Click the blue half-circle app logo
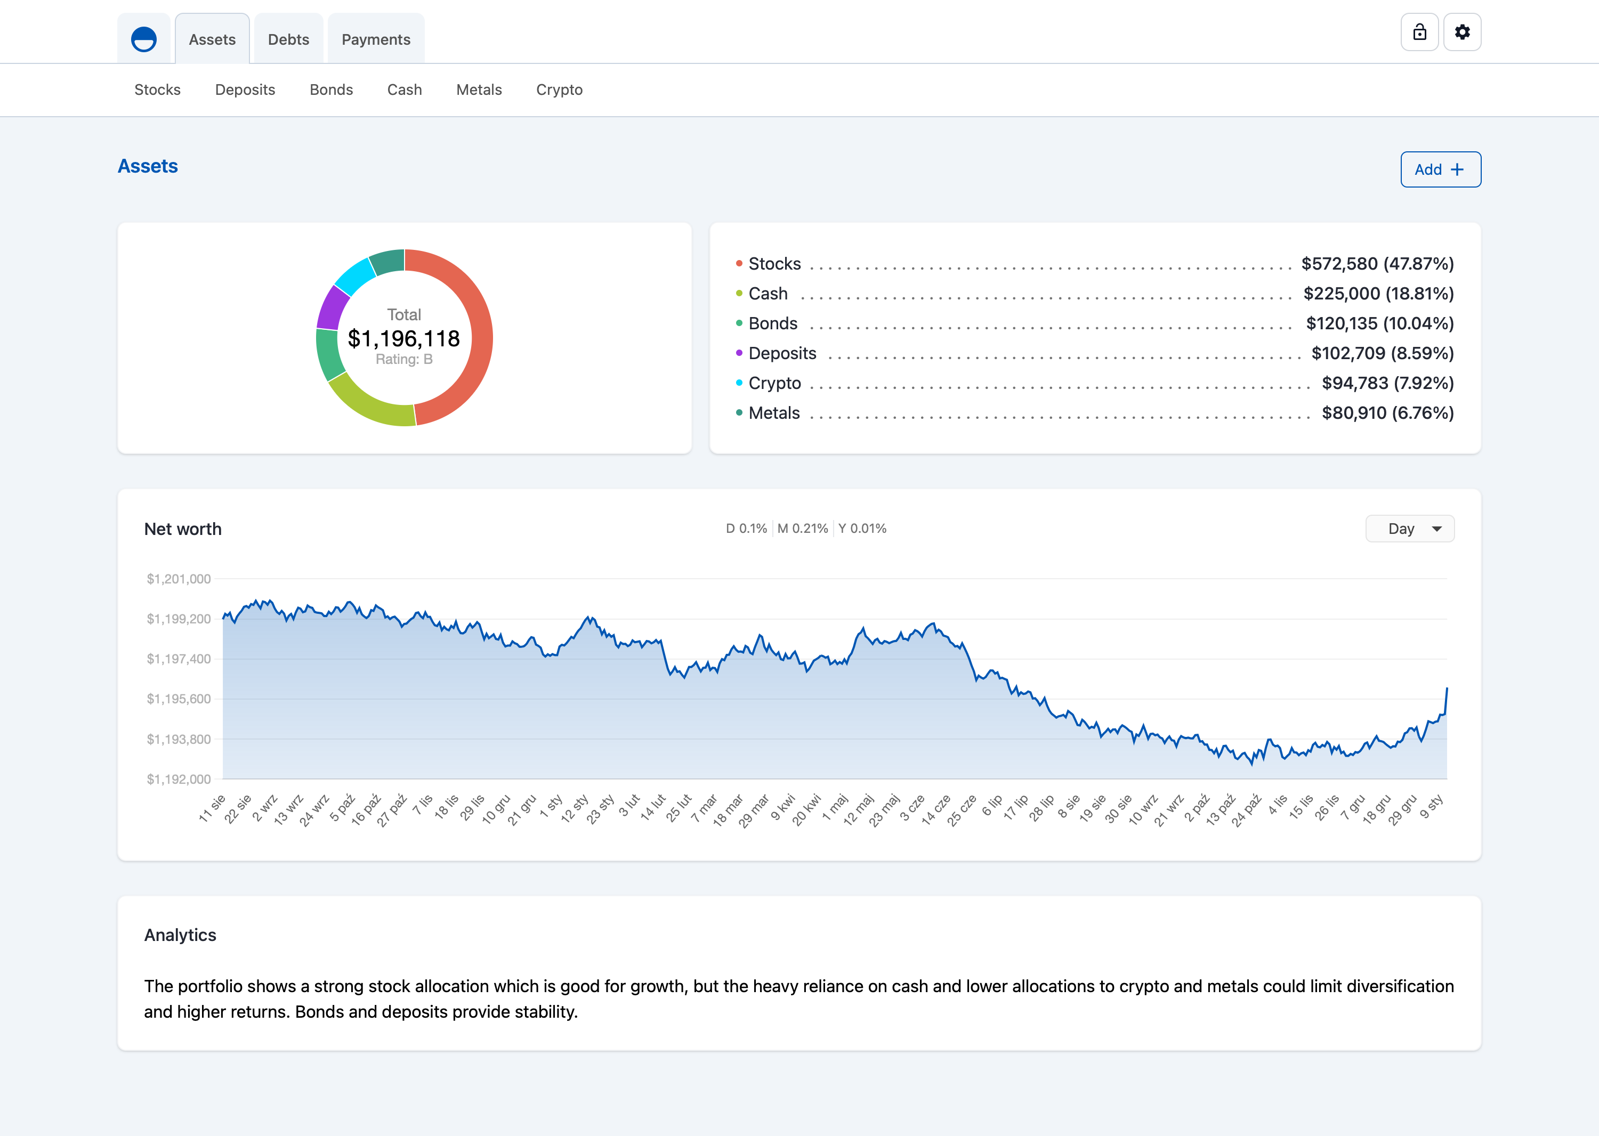 tap(143, 39)
